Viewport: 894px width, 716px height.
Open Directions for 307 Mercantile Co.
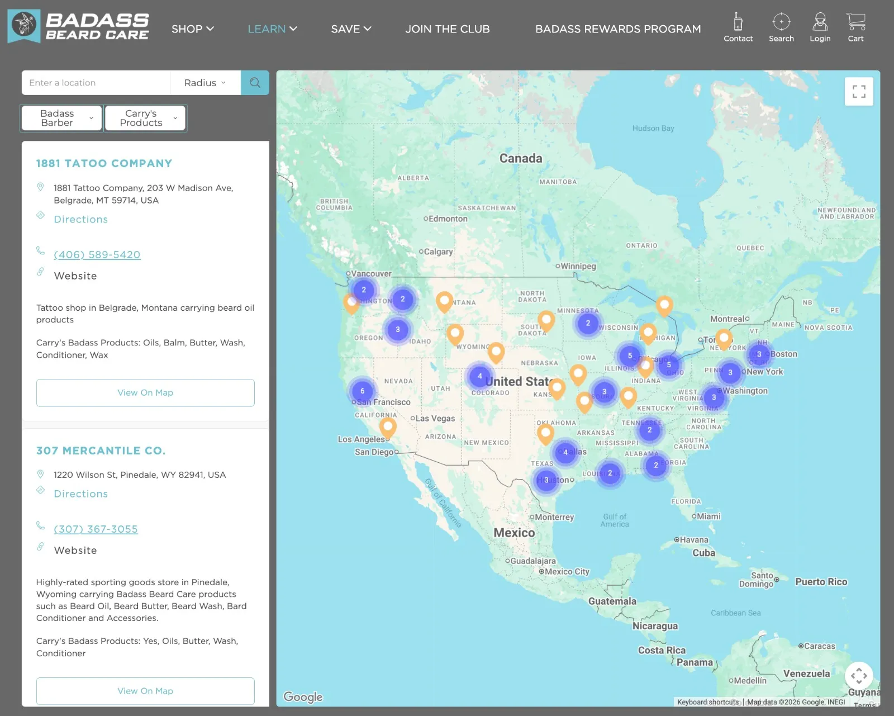point(81,494)
